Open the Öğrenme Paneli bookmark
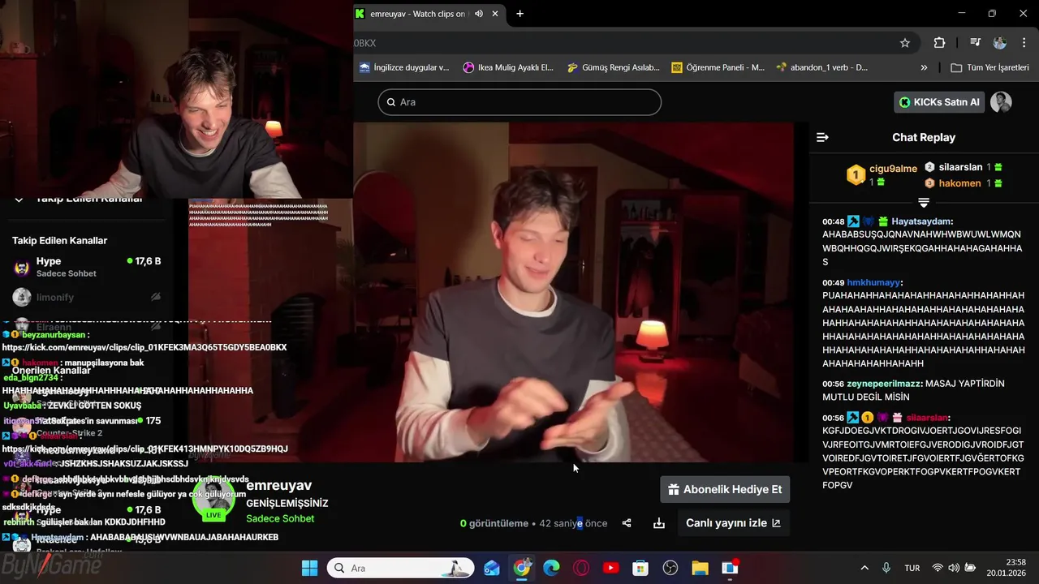 point(718,67)
